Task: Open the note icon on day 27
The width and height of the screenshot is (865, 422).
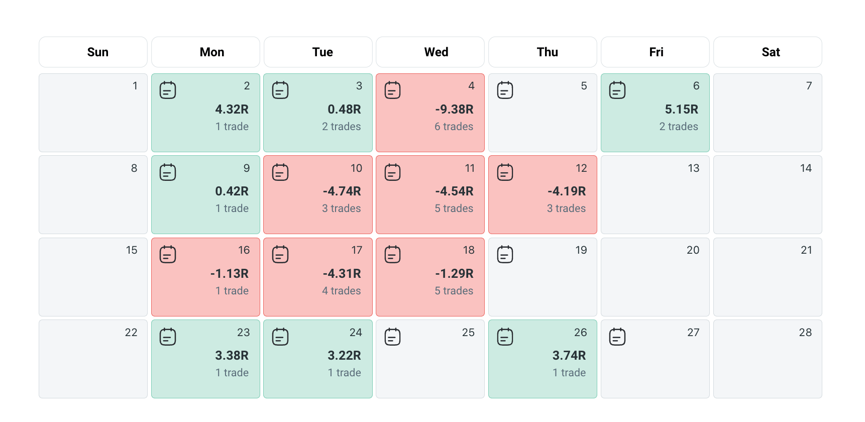Action: [617, 337]
